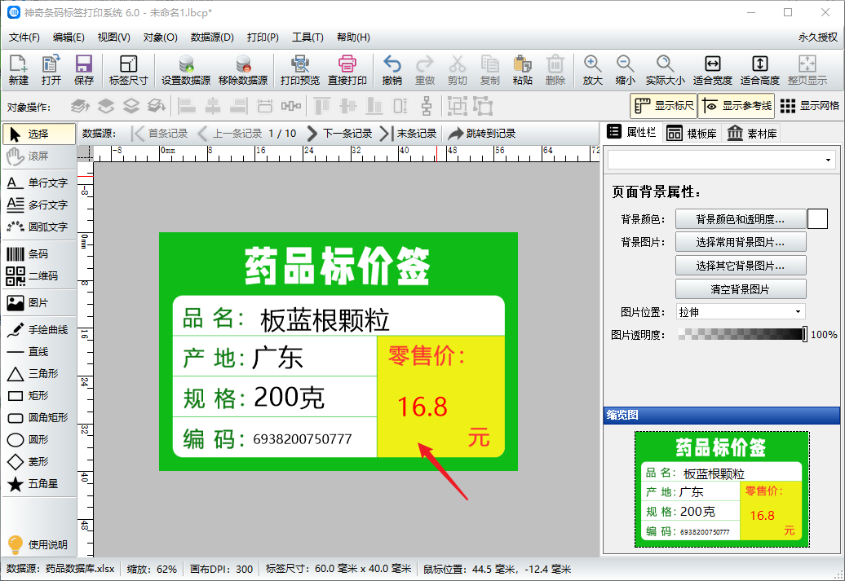The height and width of the screenshot is (581, 845).
Task: Select the 直线 line tool
Action: pyautogui.click(x=38, y=352)
